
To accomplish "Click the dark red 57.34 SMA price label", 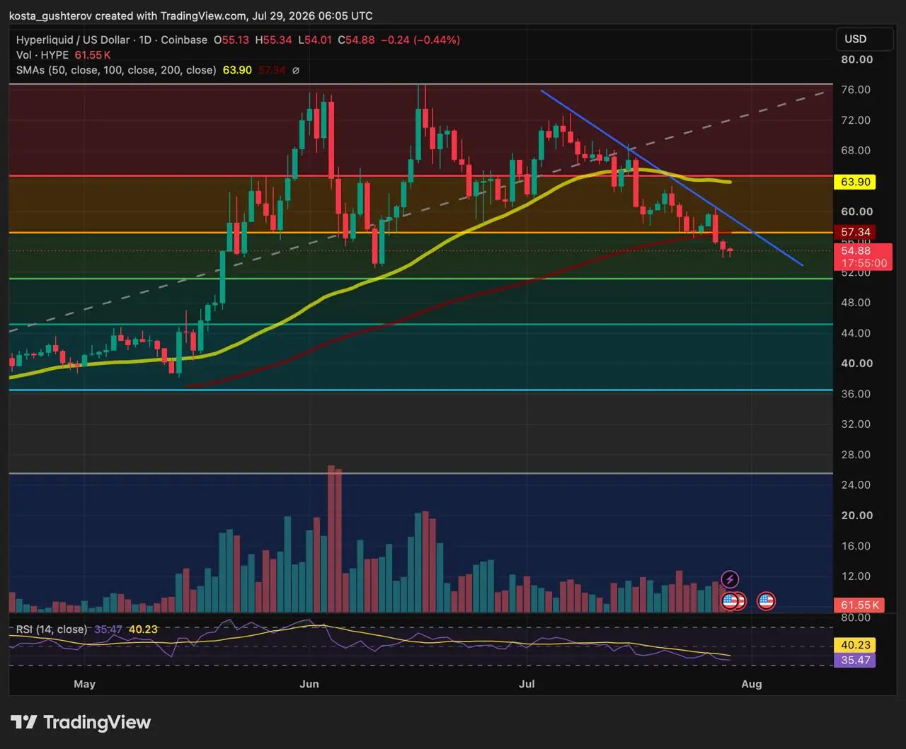I will [x=856, y=232].
